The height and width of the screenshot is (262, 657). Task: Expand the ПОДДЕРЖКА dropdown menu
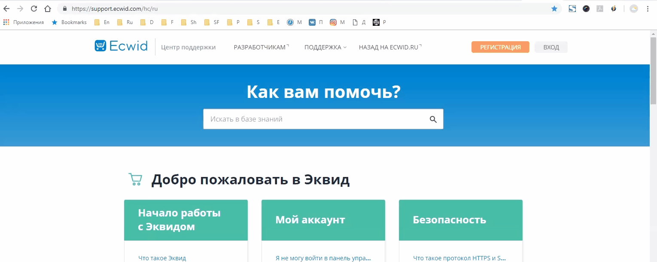click(x=325, y=47)
